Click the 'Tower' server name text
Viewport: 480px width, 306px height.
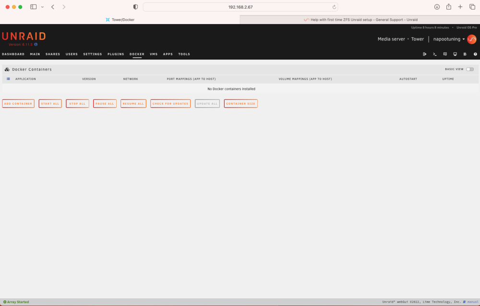(x=418, y=39)
